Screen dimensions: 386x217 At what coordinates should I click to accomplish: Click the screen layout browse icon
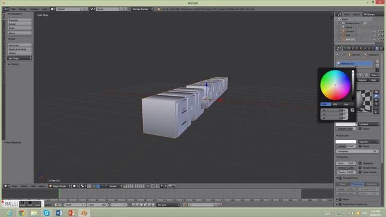52,9
